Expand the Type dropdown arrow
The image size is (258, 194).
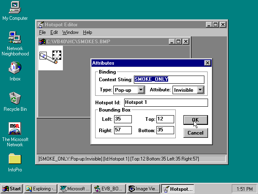[141, 90]
